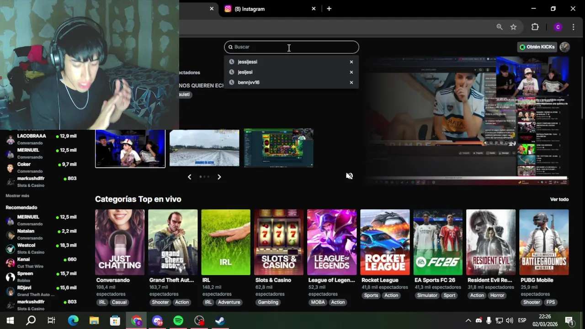585x329 pixels.
Task: Remove jesijesi from search history
Action: pos(351,72)
